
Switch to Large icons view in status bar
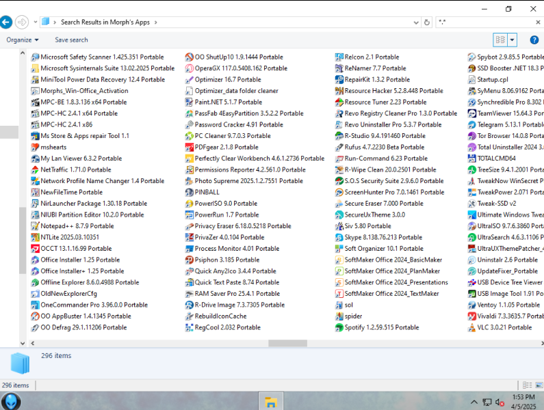click(539, 385)
